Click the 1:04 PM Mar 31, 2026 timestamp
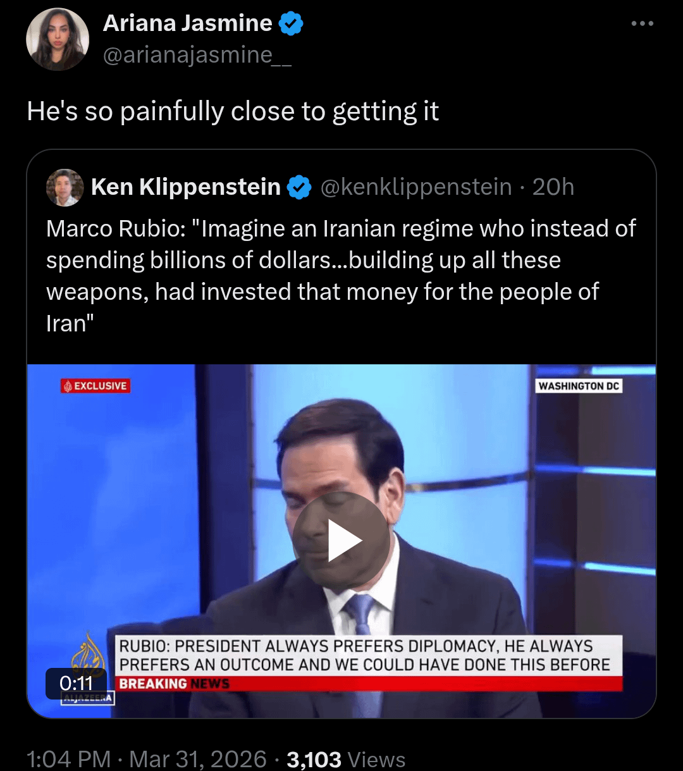The height and width of the screenshot is (771, 683). click(147, 759)
